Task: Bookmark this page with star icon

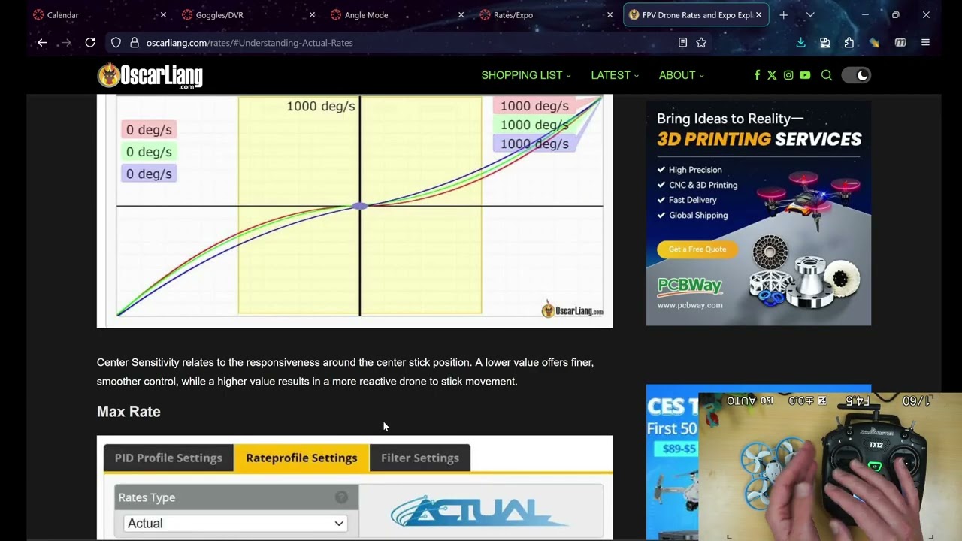Action: click(701, 43)
